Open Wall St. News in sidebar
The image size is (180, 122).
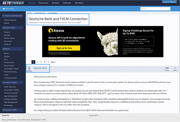click(9, 38)
